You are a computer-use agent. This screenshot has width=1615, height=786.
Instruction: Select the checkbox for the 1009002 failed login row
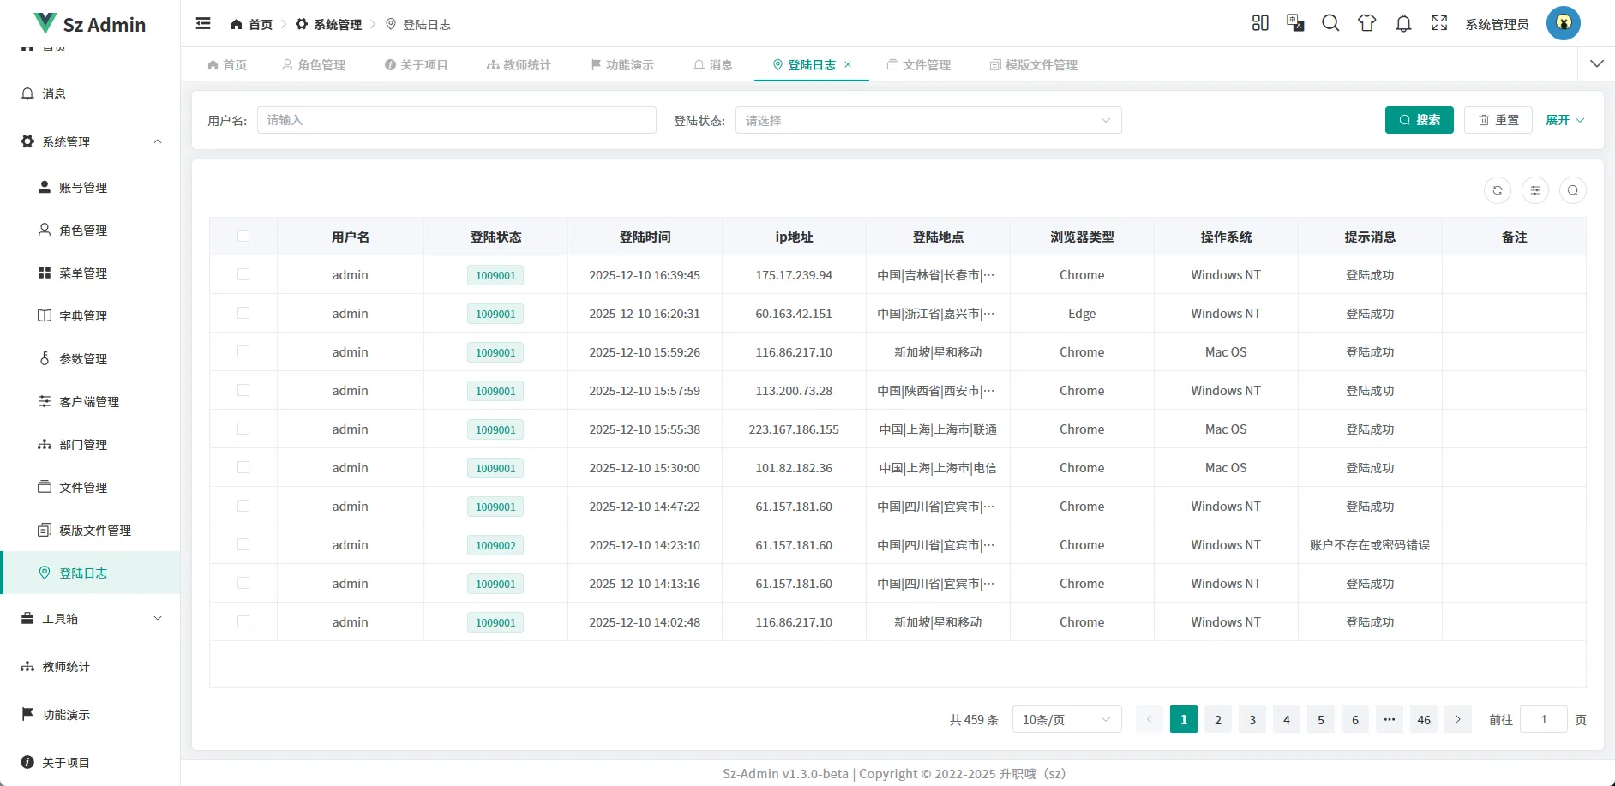pos(244,544)
